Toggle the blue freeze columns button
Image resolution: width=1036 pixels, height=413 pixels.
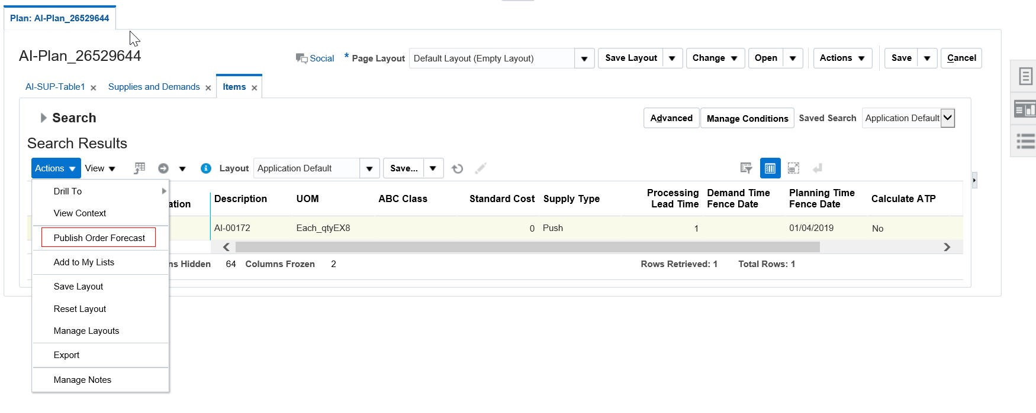tap(770, 168)
